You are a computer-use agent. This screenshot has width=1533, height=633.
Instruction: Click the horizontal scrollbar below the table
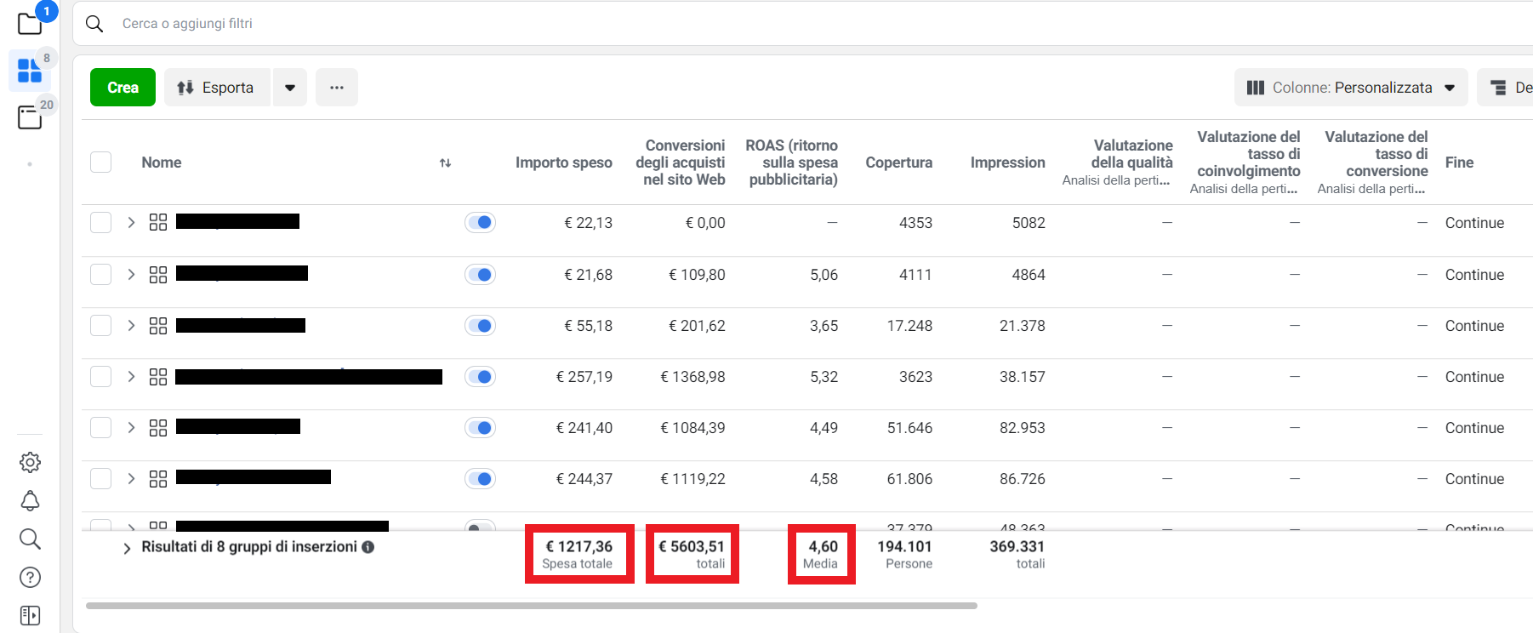point(531,606)
